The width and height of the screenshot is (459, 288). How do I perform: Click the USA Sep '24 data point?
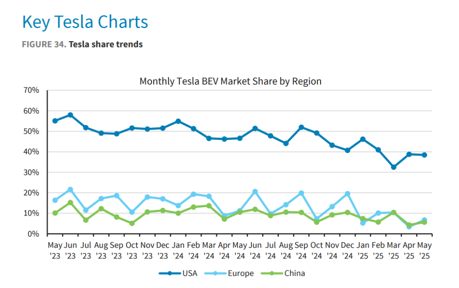[301, 127]
